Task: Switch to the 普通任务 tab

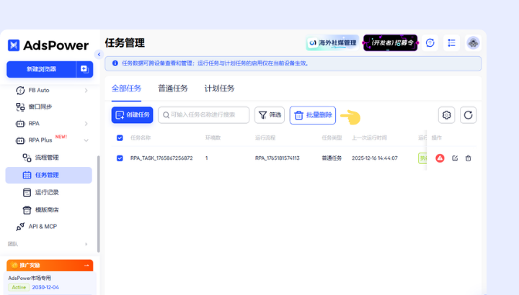Action: click(x=173, y=88)
